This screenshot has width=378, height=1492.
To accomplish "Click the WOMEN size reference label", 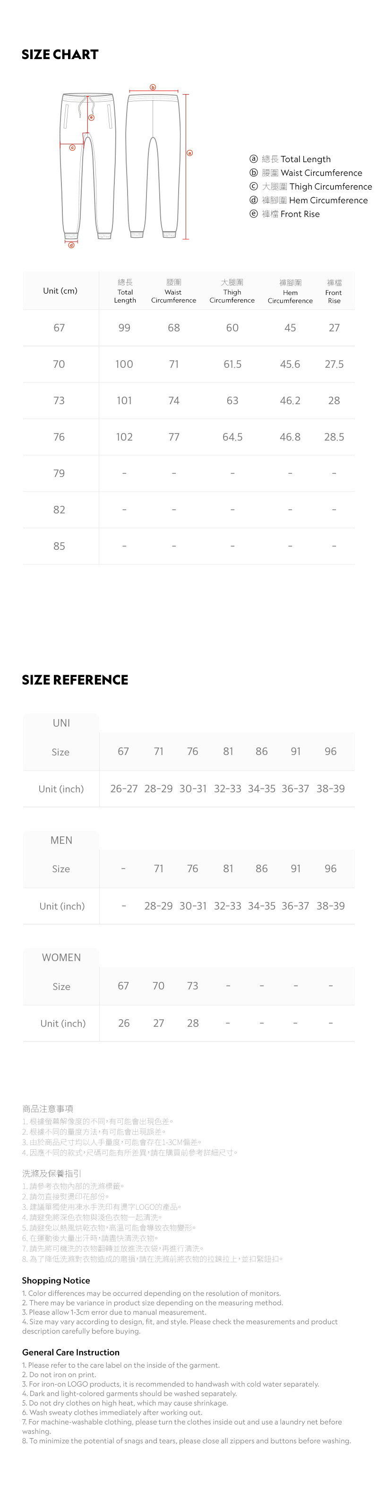I will (x=61, y=957).
